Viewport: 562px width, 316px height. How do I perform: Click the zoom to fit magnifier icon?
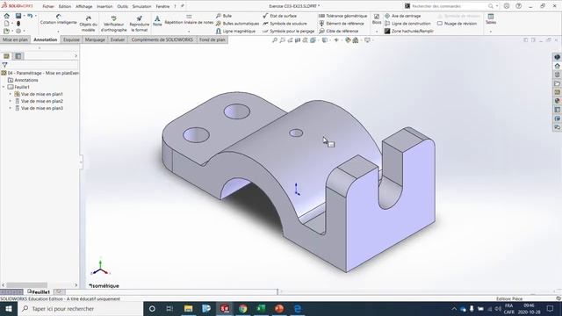pos(275,40)
